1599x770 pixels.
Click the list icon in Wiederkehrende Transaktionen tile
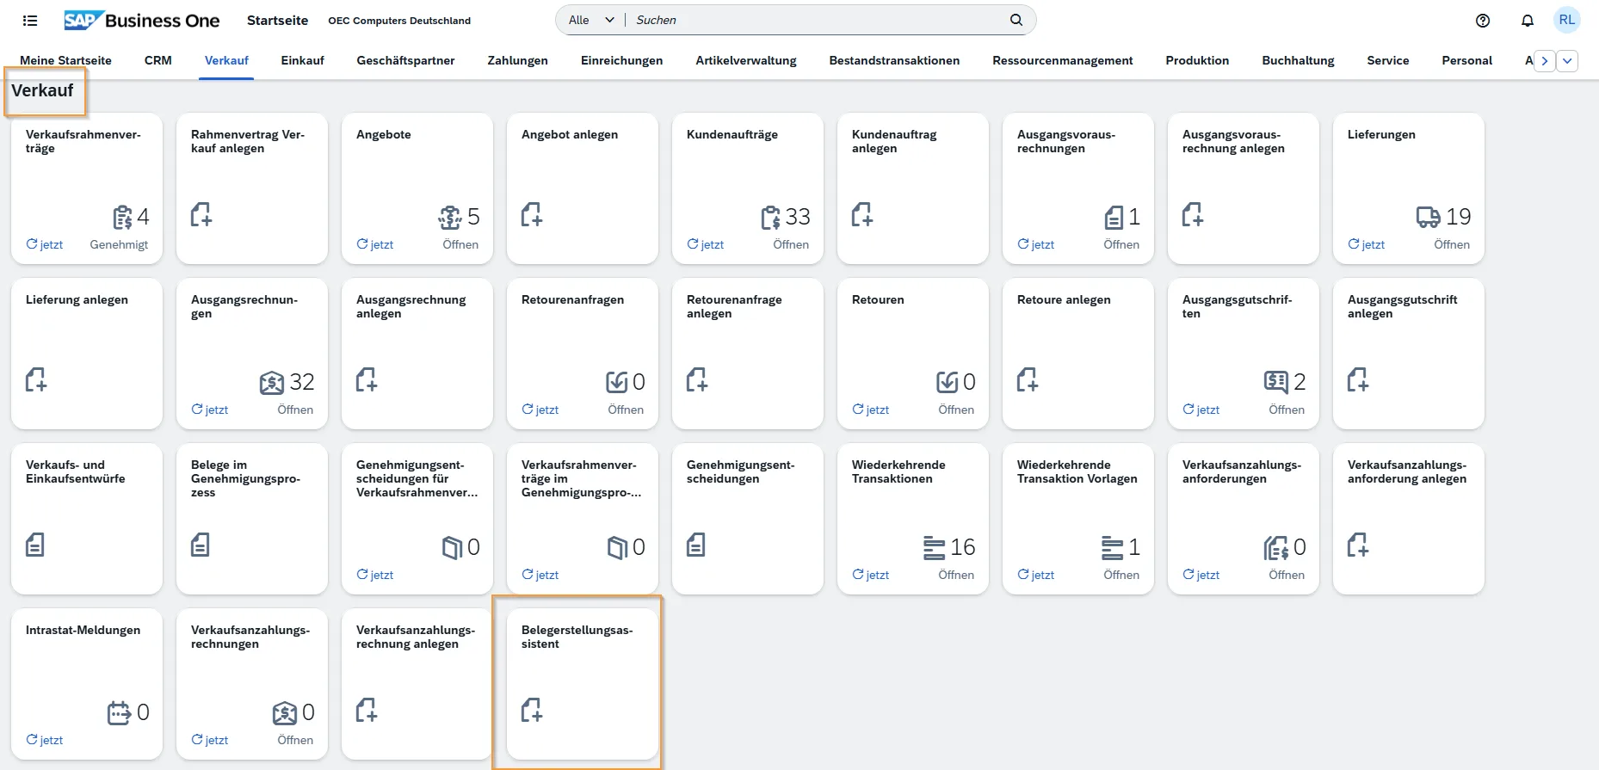[x=934, y=547]
